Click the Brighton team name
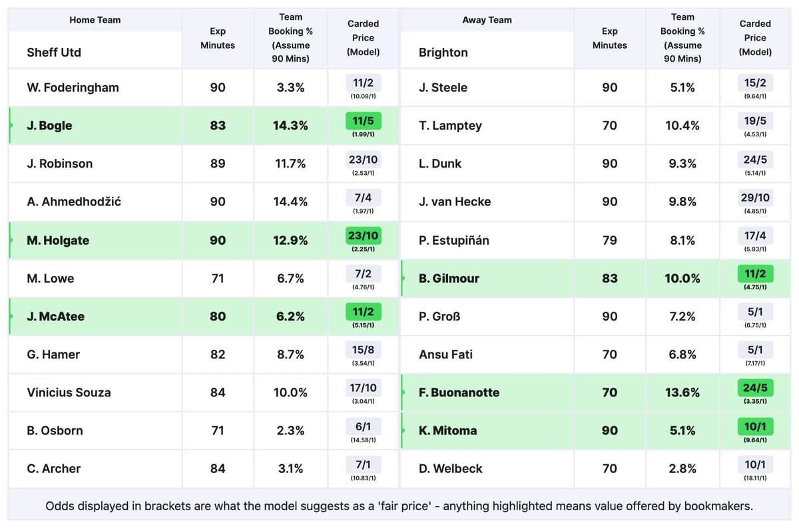Image resolution: width=799 pixels, height=528 pixels. (443, 53)
